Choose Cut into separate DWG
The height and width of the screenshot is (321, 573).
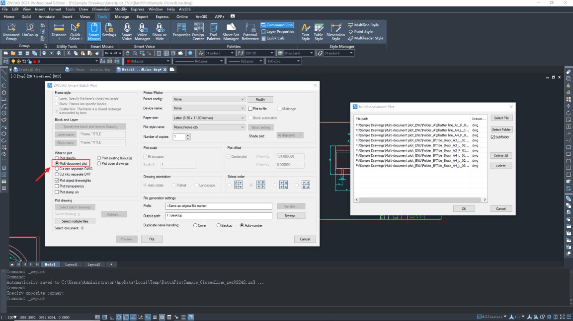pyautogui.click(x=74, y=169)
